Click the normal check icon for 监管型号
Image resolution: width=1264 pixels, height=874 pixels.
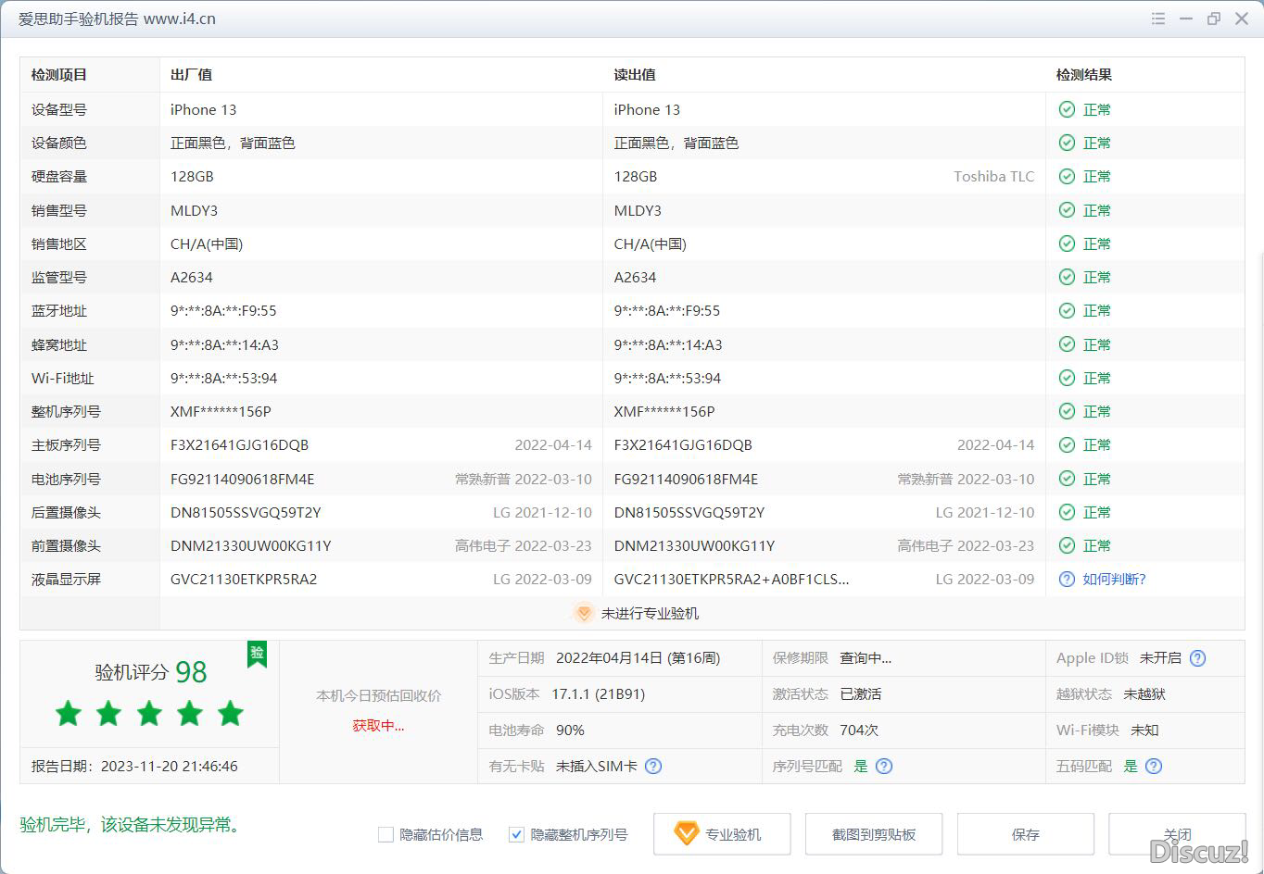[x=1067, y=277]
